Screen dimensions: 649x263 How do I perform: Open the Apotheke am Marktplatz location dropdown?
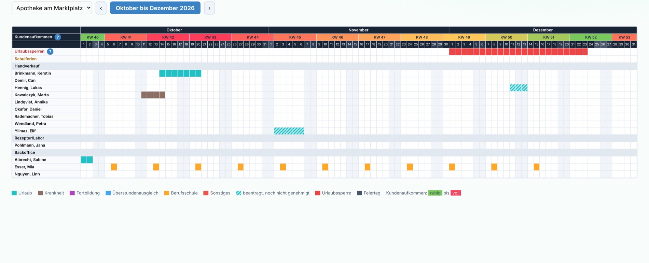tap(52, 8)
